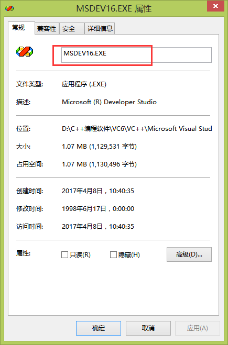
Task: Click the 占用空间: label
Action: coord(29,164)
